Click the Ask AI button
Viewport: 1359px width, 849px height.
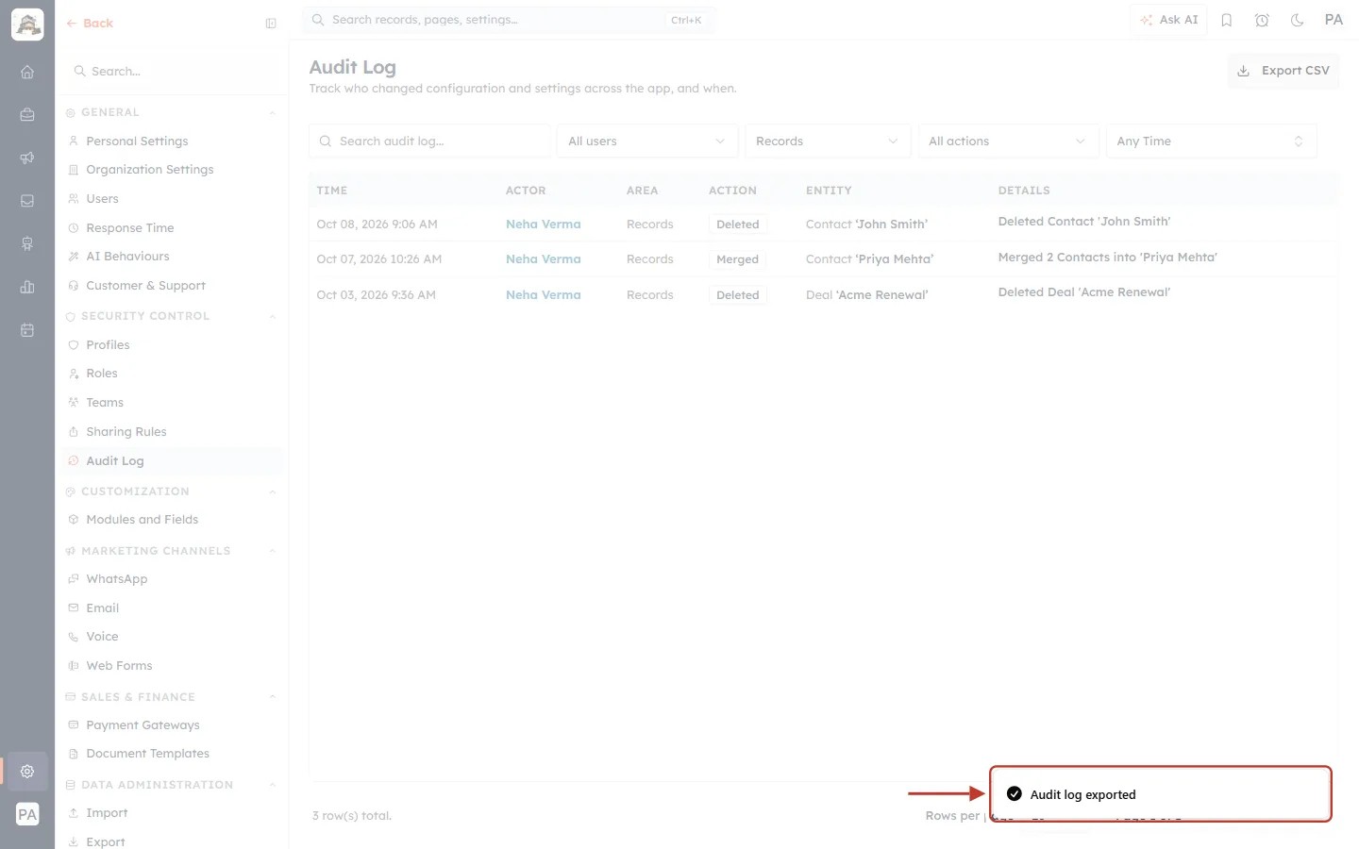[x=1168, y=20]
